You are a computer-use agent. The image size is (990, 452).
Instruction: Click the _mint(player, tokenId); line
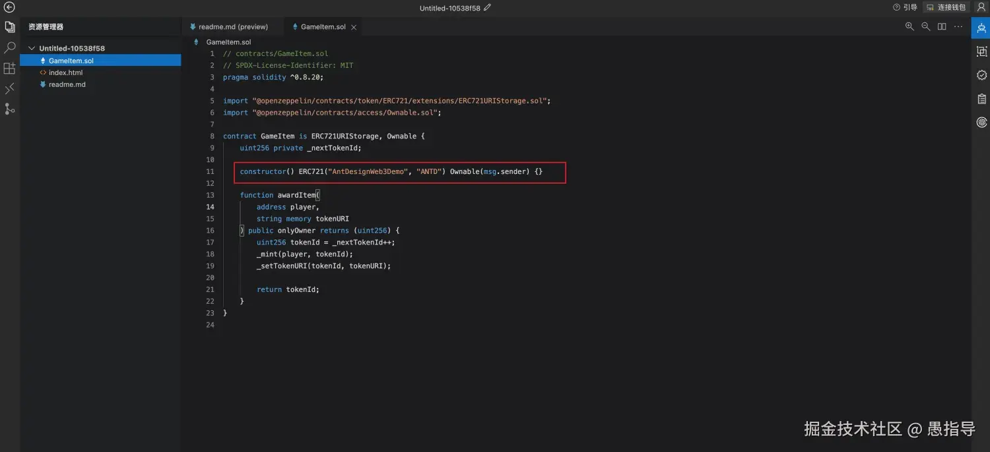coord(305,254)
